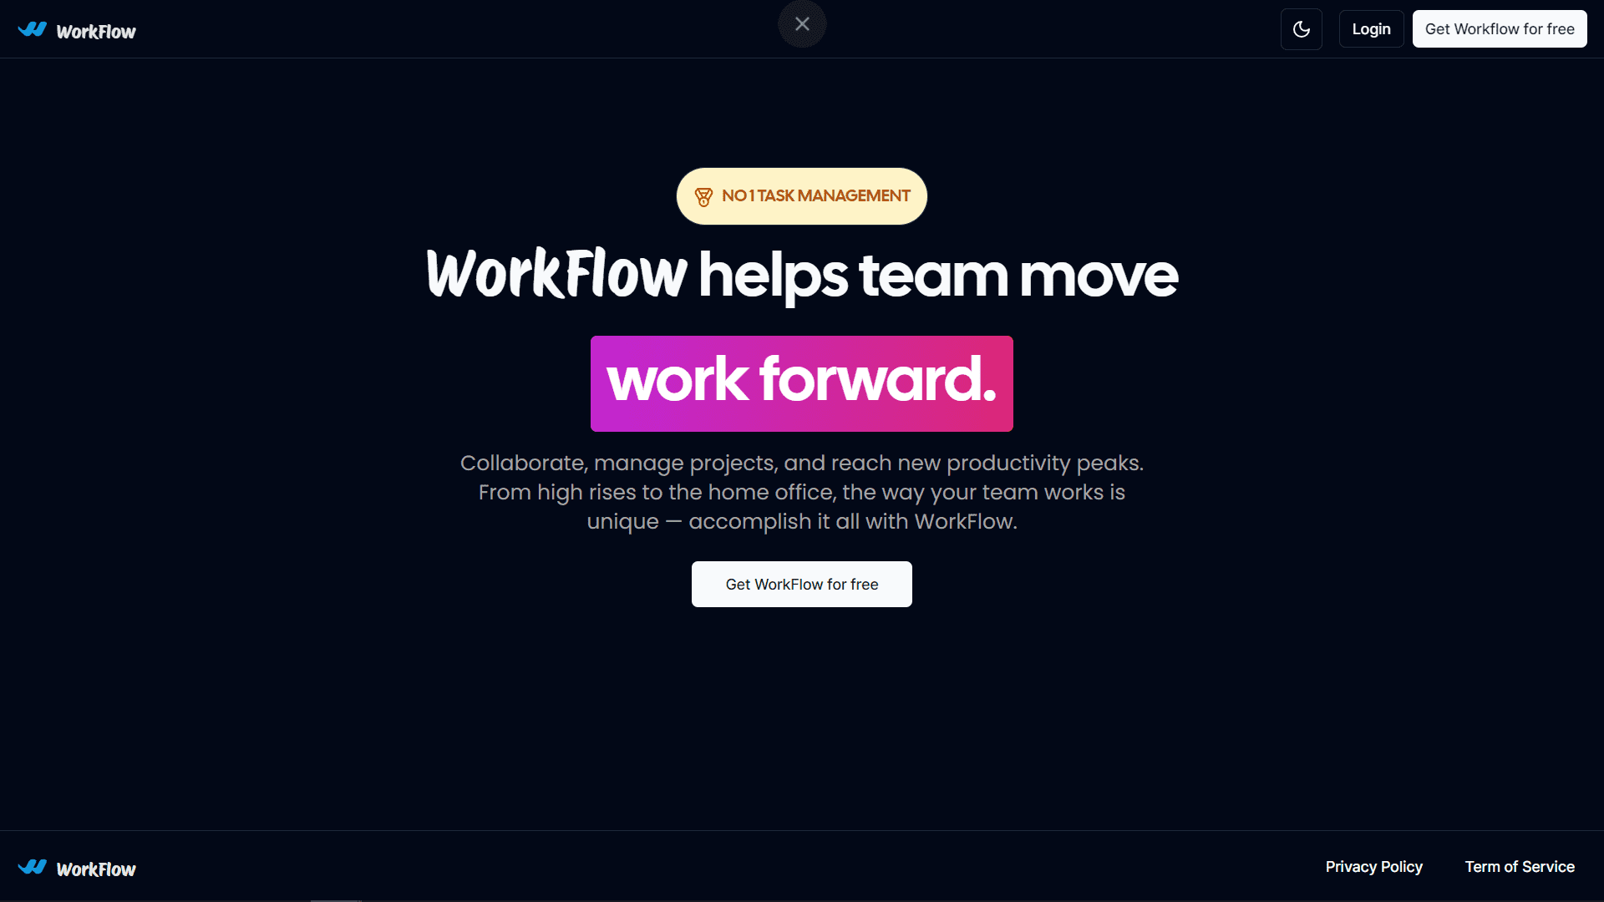
Task: Click the NO1 TASK MANAGEMENT badge toggle
Action: tap(801, 196)
